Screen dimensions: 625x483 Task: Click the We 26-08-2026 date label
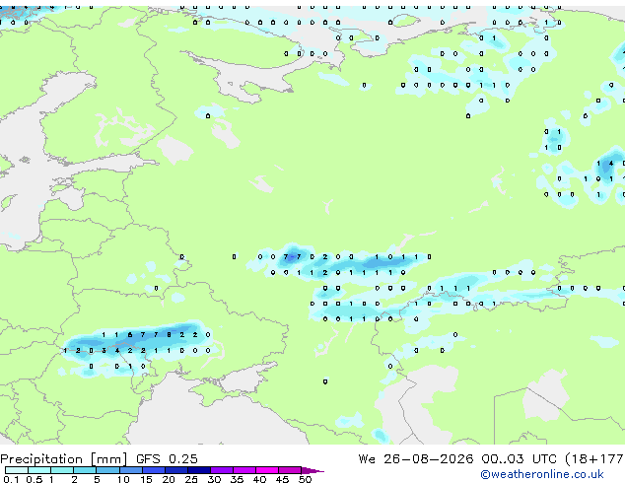(415, 459)
